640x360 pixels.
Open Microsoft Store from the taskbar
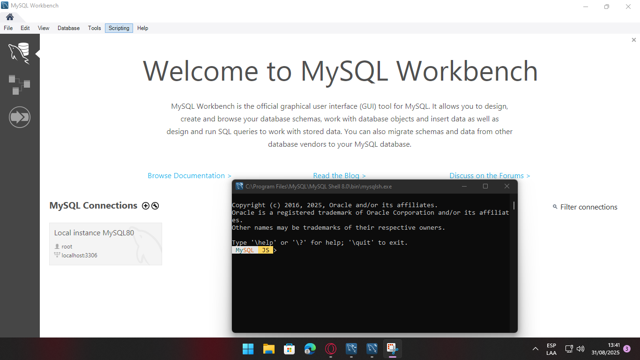289,349
